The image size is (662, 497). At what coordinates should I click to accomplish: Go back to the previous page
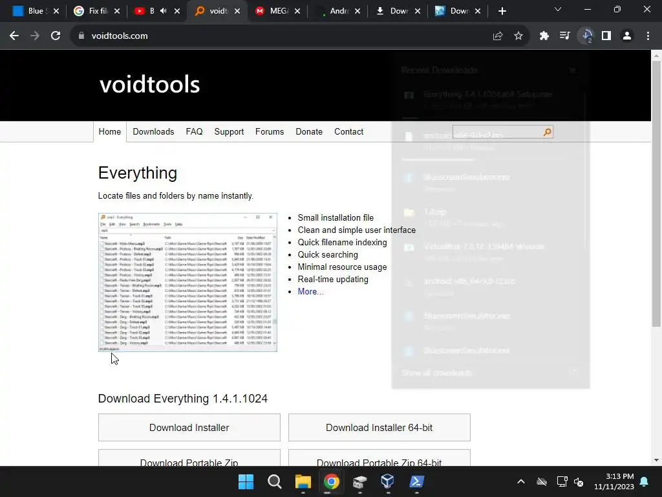[x=14, y=36]
